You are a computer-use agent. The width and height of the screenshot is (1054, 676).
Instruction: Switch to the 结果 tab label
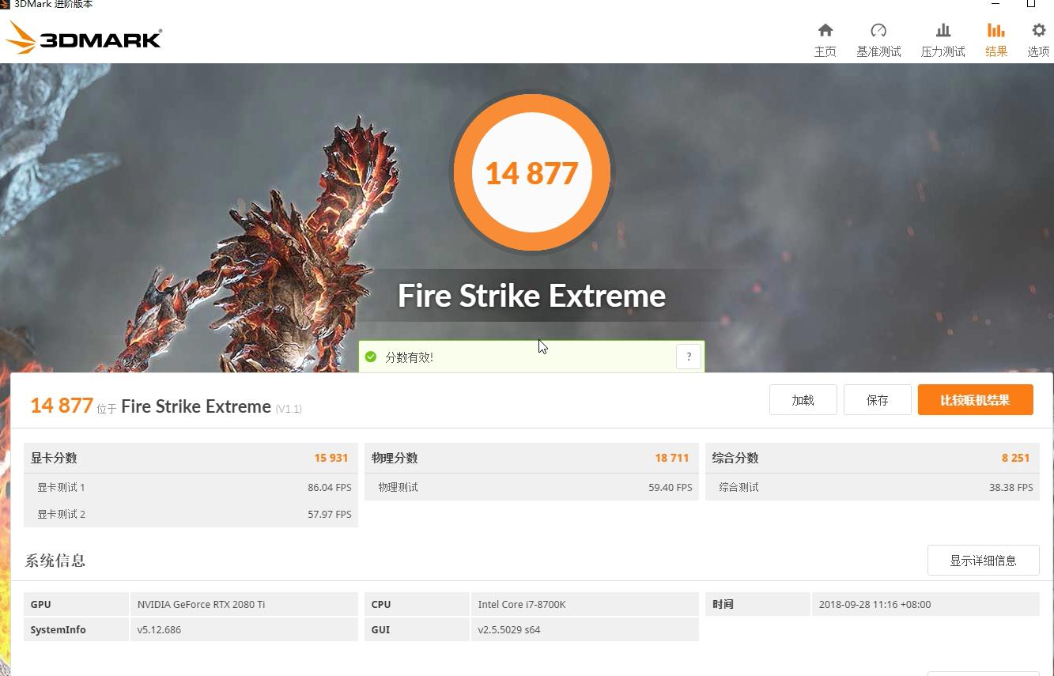point(995,51)
